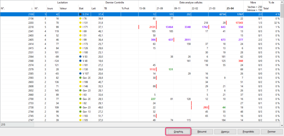This screenshot has width=284, height=136.
Task: Click the green status dot in row 2593
Action: coord(80,77)
